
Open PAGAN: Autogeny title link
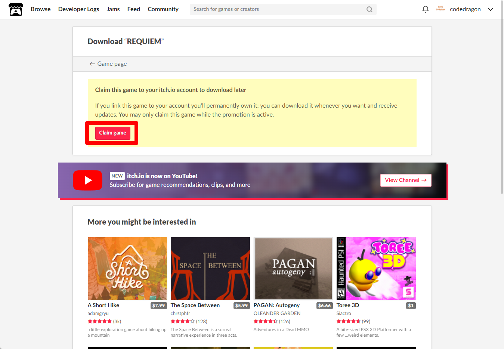coord(276,305)
